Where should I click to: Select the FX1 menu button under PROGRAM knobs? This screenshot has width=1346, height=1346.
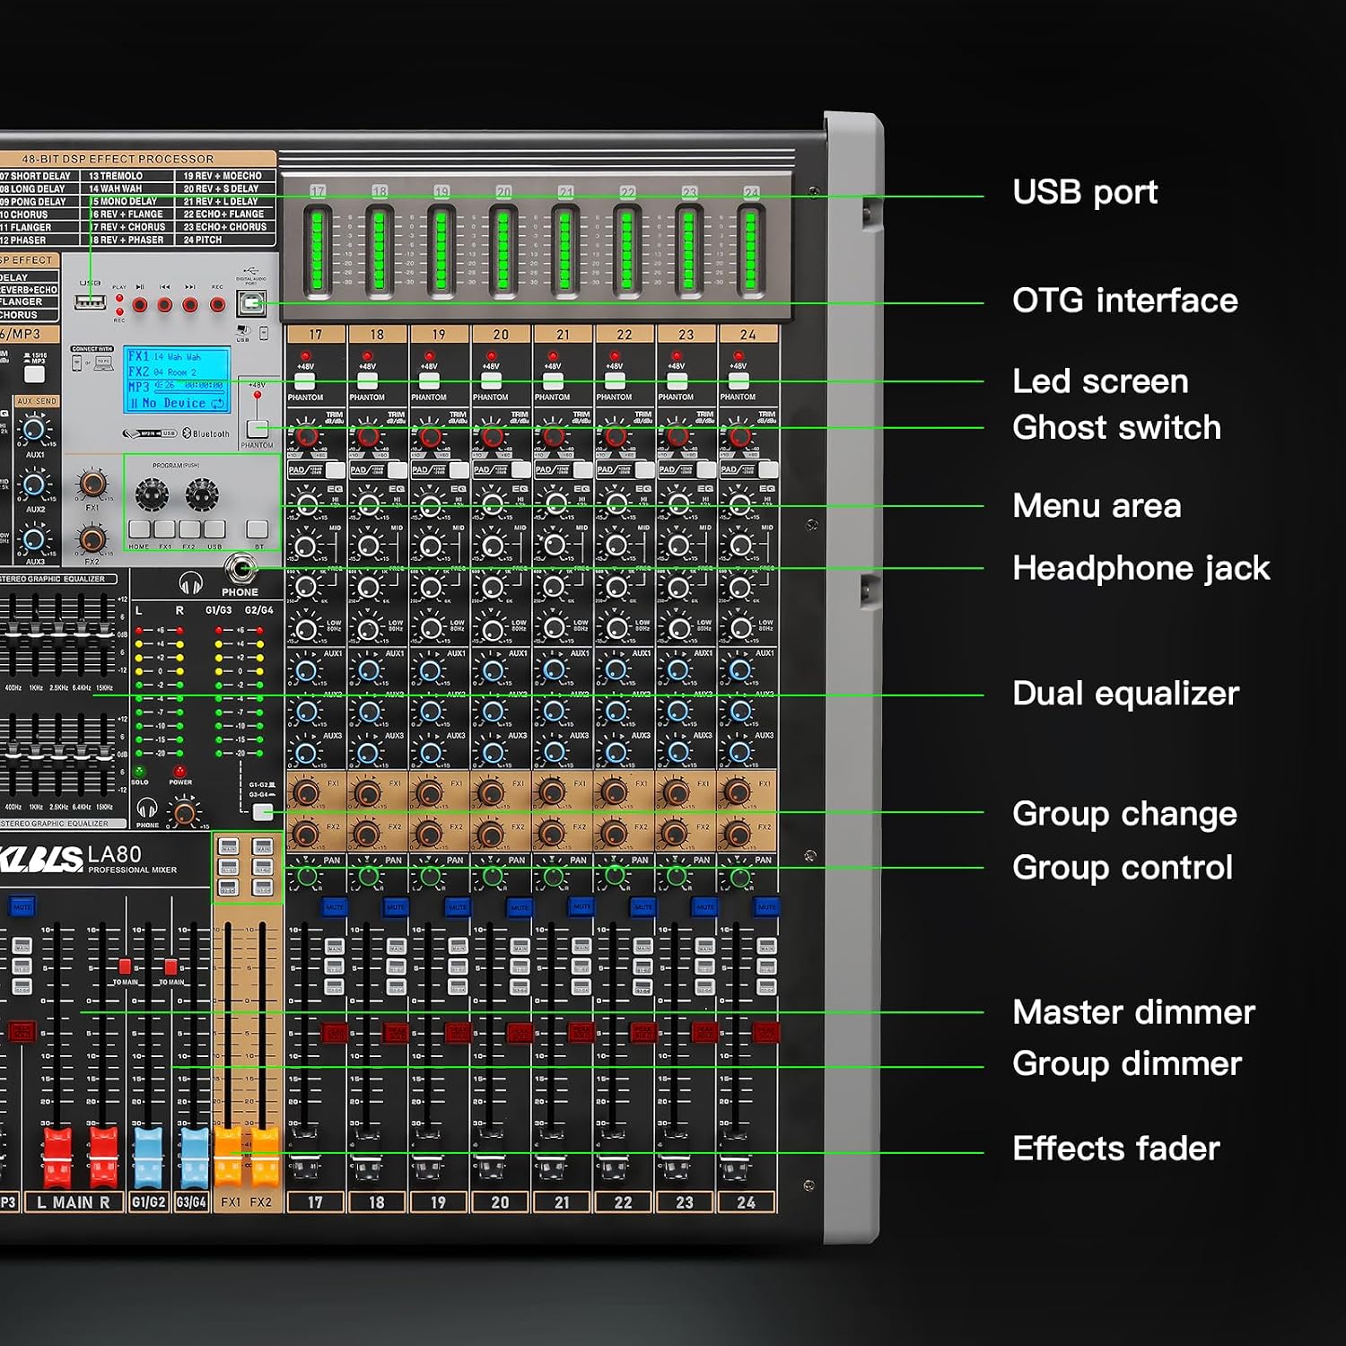click(x=164, y=529)
